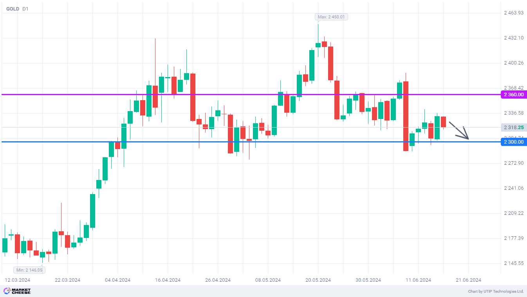Click the purple horizontal resistance line
This screenshot has width=527, height=297.
click(251, 94)
